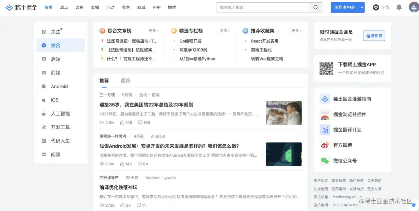Open comments on 编译优化跌落神坛 (11)

pos(141,205)
